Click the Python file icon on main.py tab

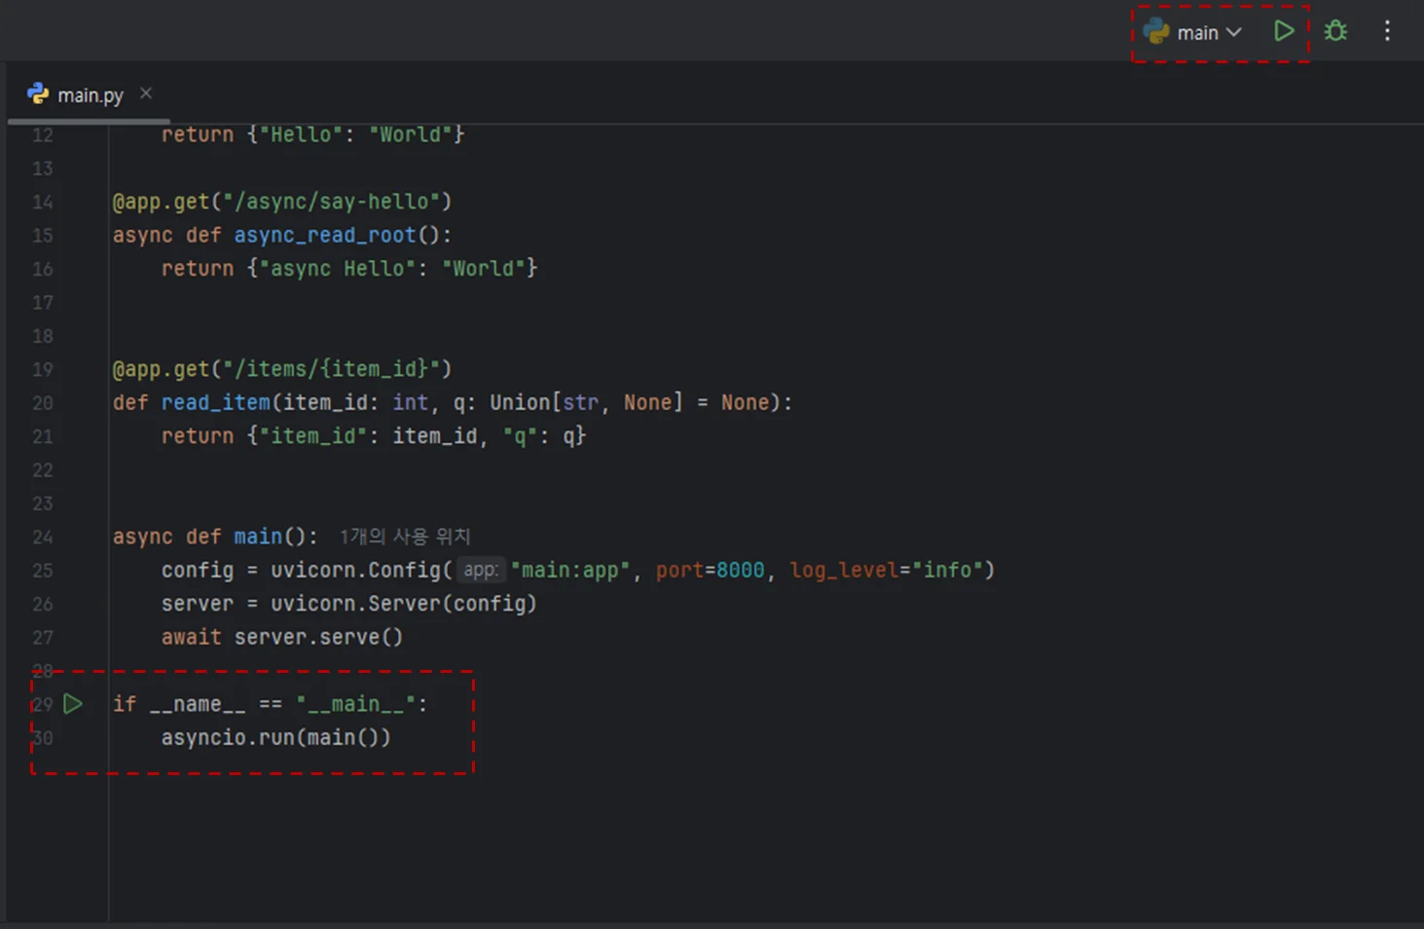[x=38, y=93]
